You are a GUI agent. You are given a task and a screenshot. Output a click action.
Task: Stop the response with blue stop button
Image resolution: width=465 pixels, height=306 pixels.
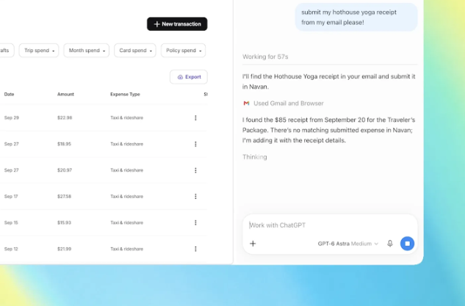[407, 244]
